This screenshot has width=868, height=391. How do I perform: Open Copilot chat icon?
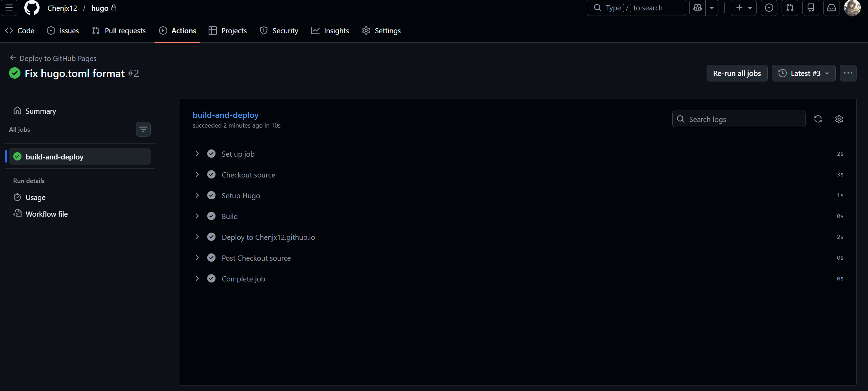pos(698,8)
